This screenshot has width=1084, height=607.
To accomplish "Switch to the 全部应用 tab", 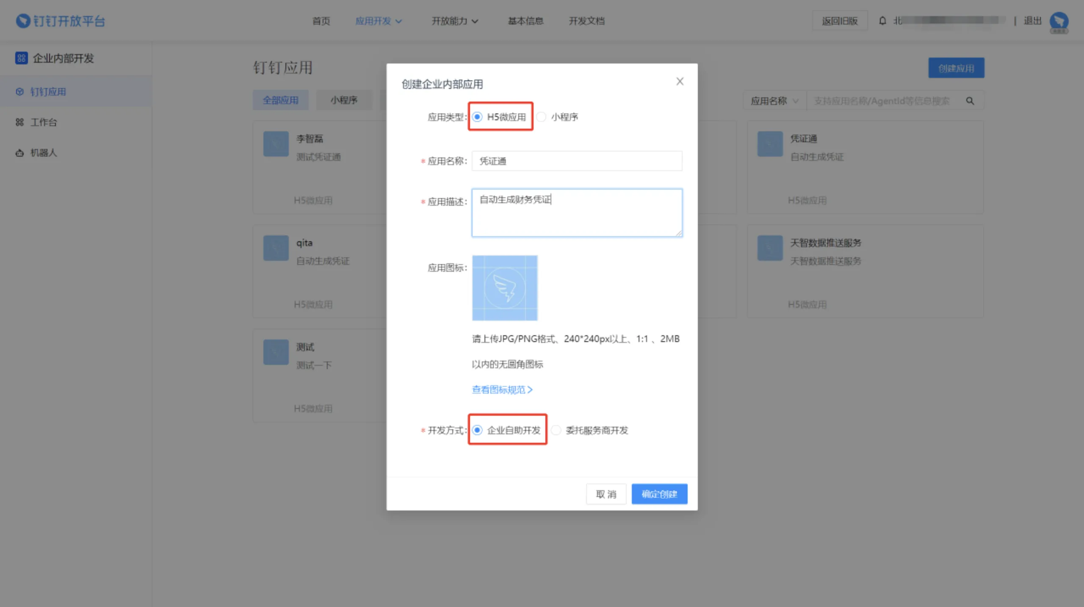I will 280,100.
